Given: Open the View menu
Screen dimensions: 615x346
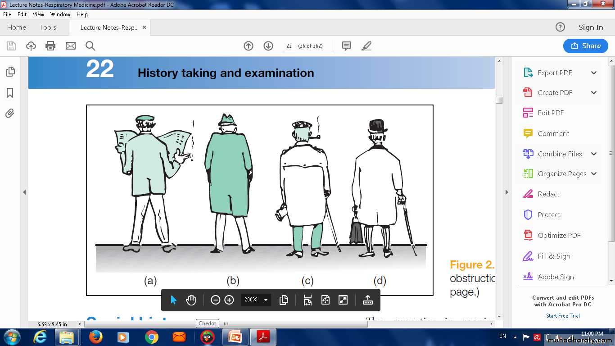Looking at the screenshot, I should (38, 14).
